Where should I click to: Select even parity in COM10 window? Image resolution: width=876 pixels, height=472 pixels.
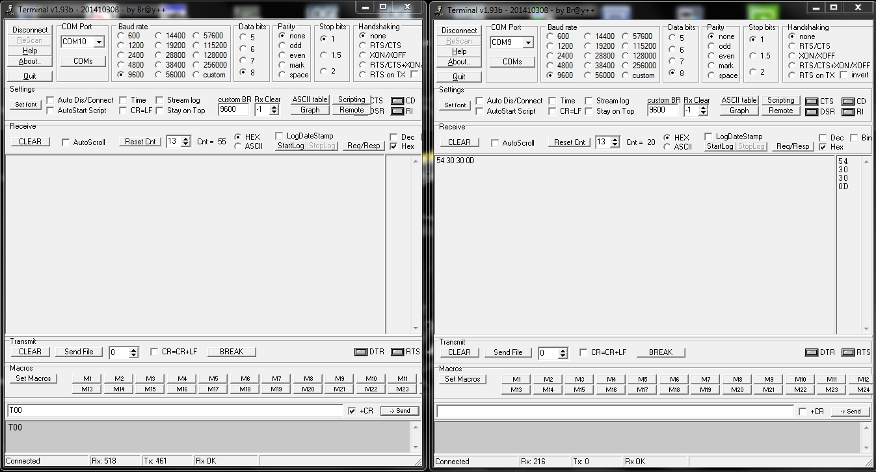pyautogui.click(x=282, y=55)
